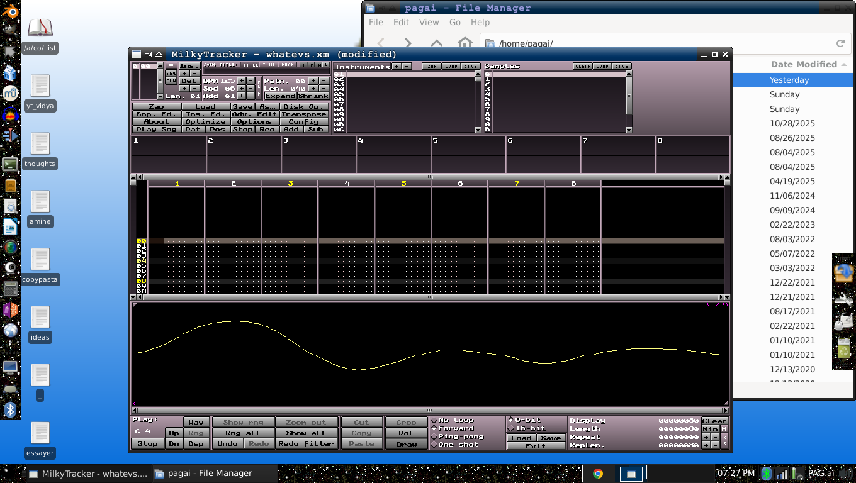Click the Transpose button
Viewport: 856px width, 483px height.
[305, 114]
